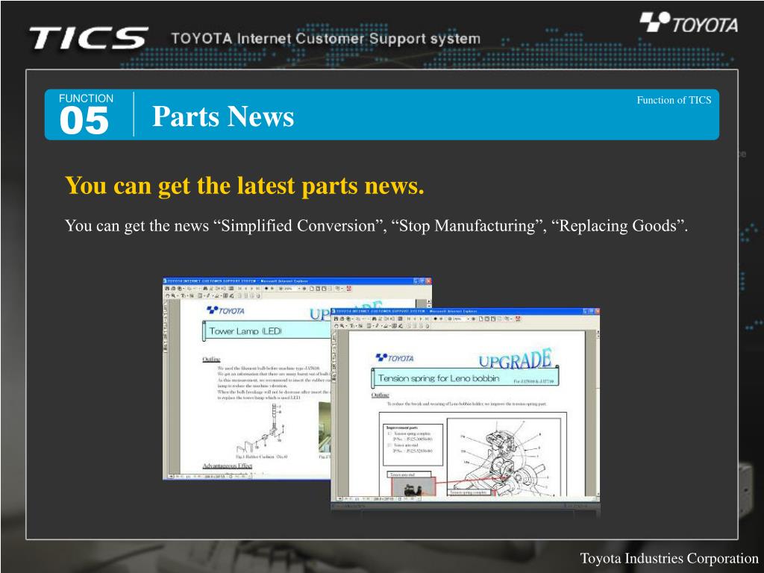
Task: Click the red Adobe icon in Tower Lamp window
Action: (349, 289)
